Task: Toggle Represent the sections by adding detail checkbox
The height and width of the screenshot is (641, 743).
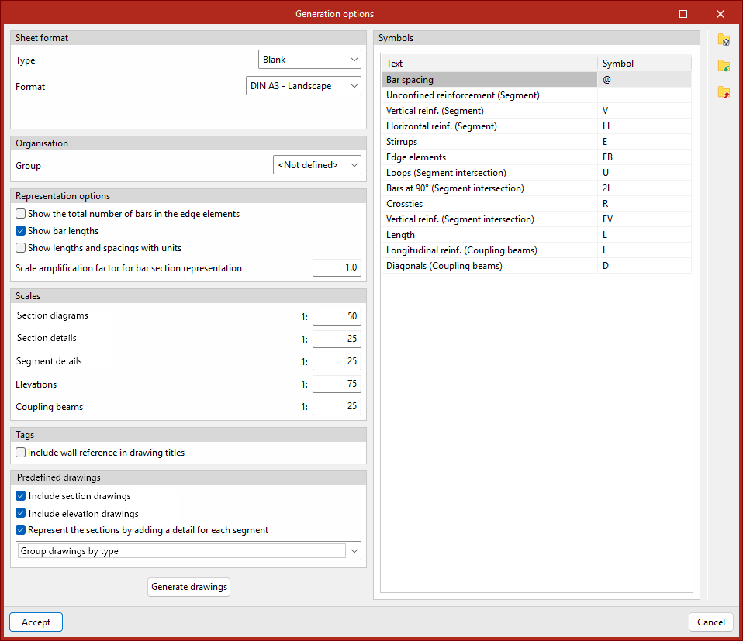Action: 20,530
